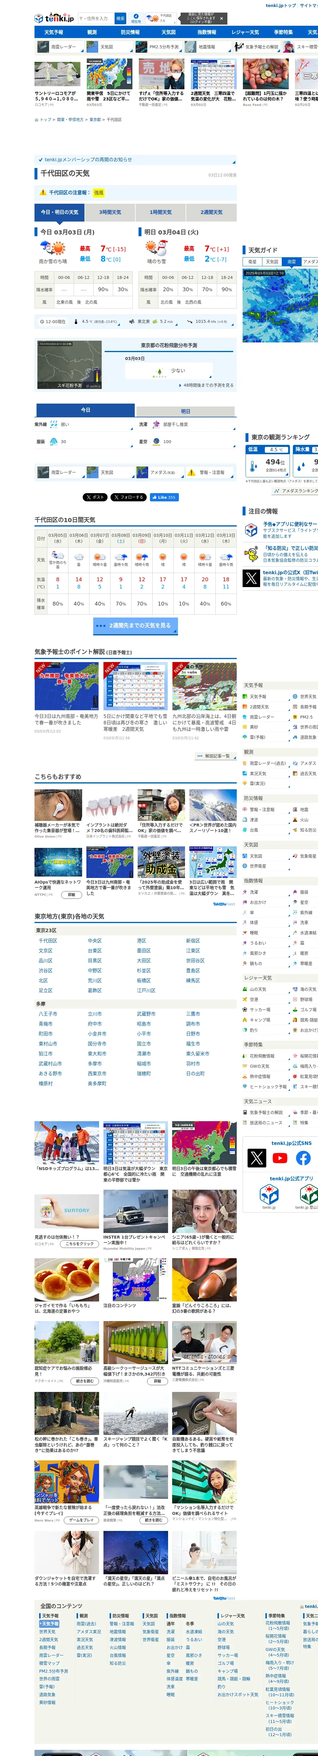Click the heart icon beside ヒートショック予報
The height and width of the screenshot is (1756, 318).
pos(245,1087)
